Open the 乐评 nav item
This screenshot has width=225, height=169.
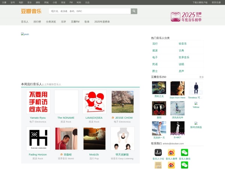coord(63,22)
